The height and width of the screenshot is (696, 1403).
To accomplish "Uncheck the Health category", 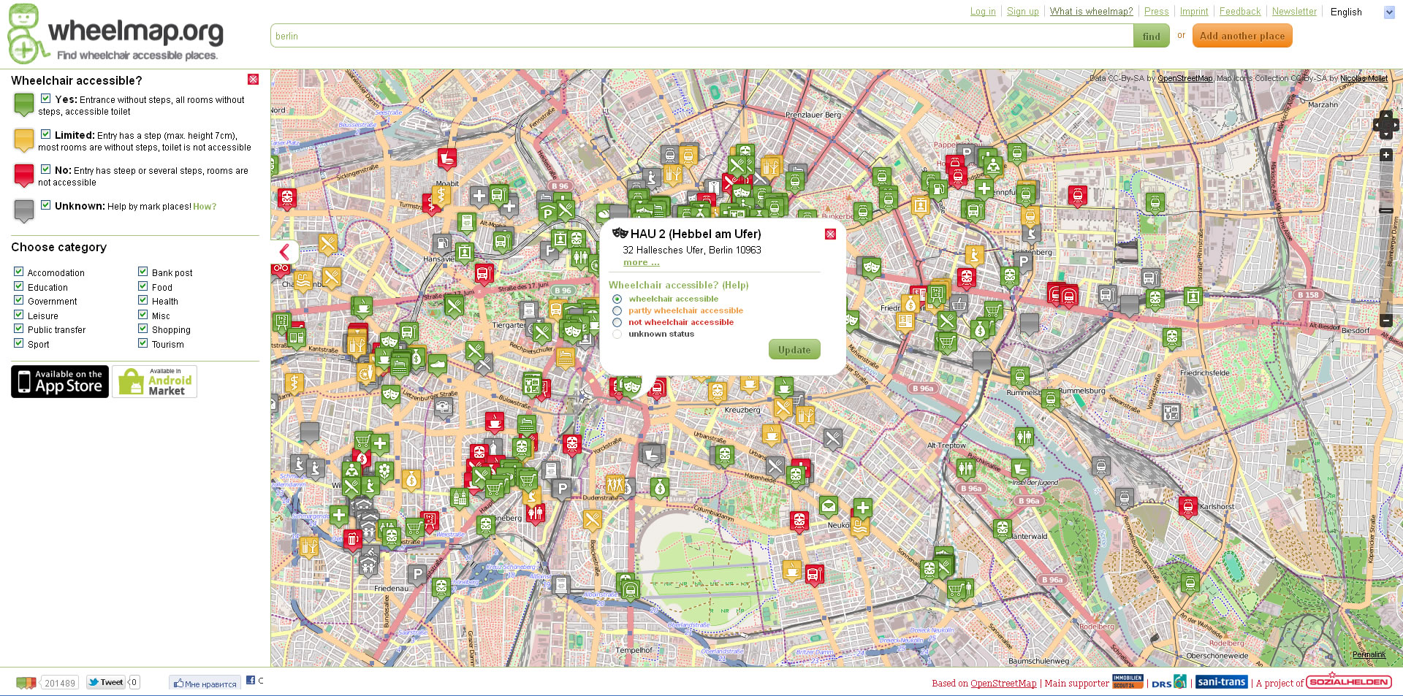I will (143, 299).
